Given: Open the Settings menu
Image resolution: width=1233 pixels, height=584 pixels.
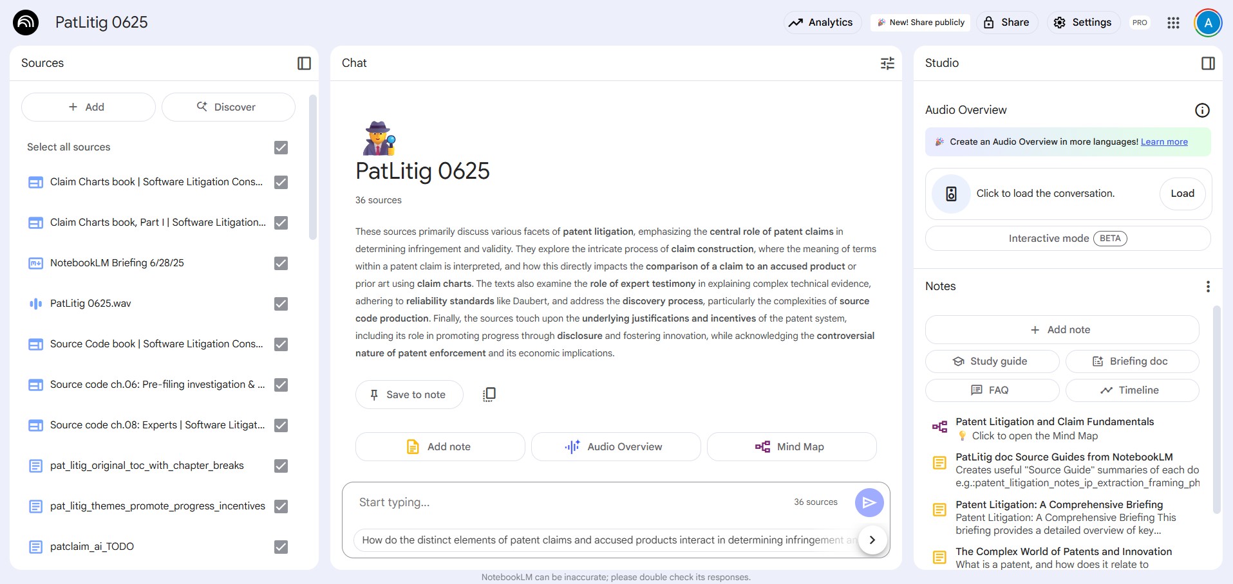Looking at the screenshot, I should [1083, 23].
